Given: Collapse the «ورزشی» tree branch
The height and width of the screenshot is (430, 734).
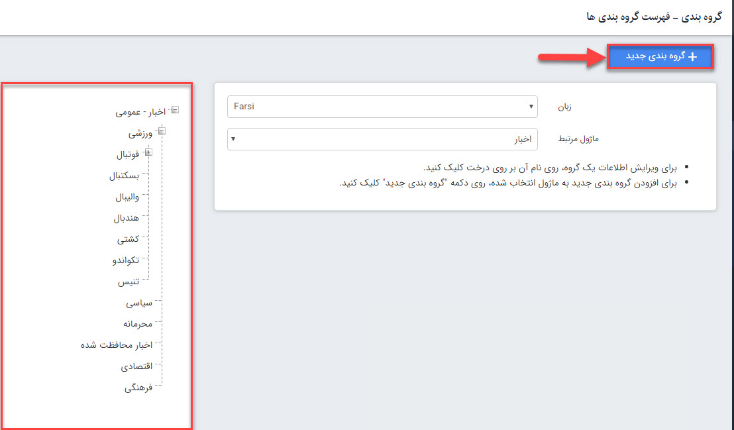Looking at the screenshot, I should click(x=161, y=132).
